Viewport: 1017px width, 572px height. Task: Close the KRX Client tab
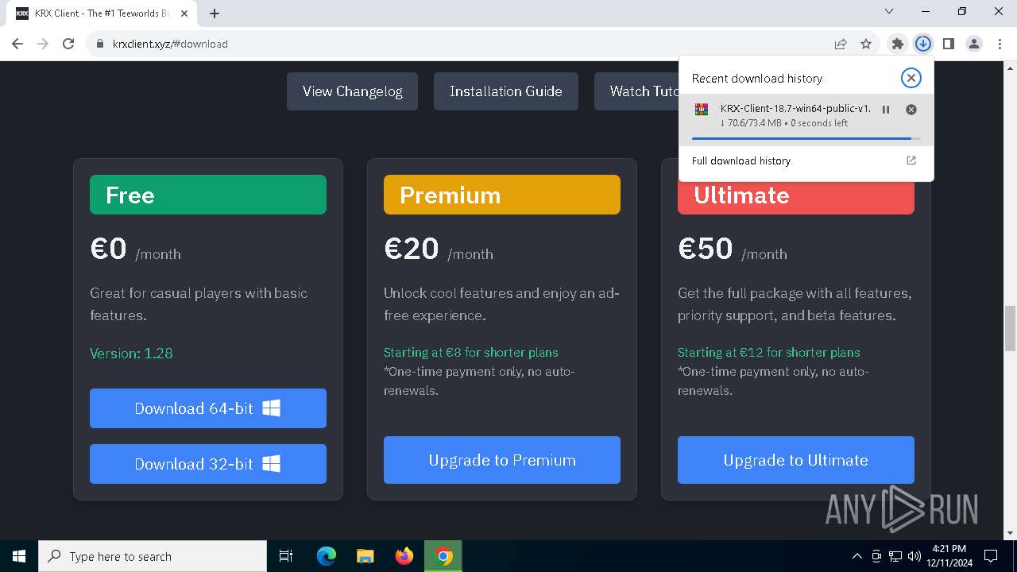pyautogui.click(x=184, y=13)
